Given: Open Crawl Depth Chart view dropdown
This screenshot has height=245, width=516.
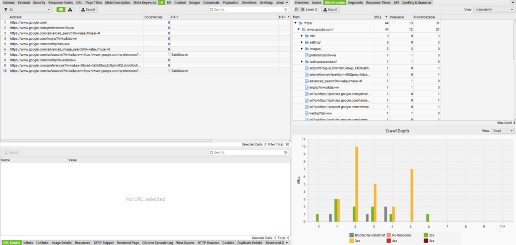Looking at the screenshot, I should (502, 131).
